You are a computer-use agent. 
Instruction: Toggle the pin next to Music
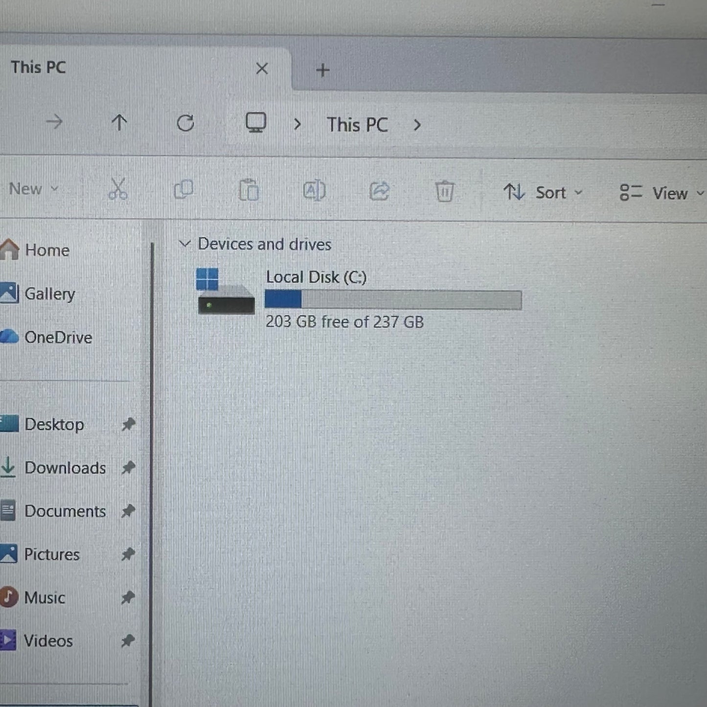128,597
